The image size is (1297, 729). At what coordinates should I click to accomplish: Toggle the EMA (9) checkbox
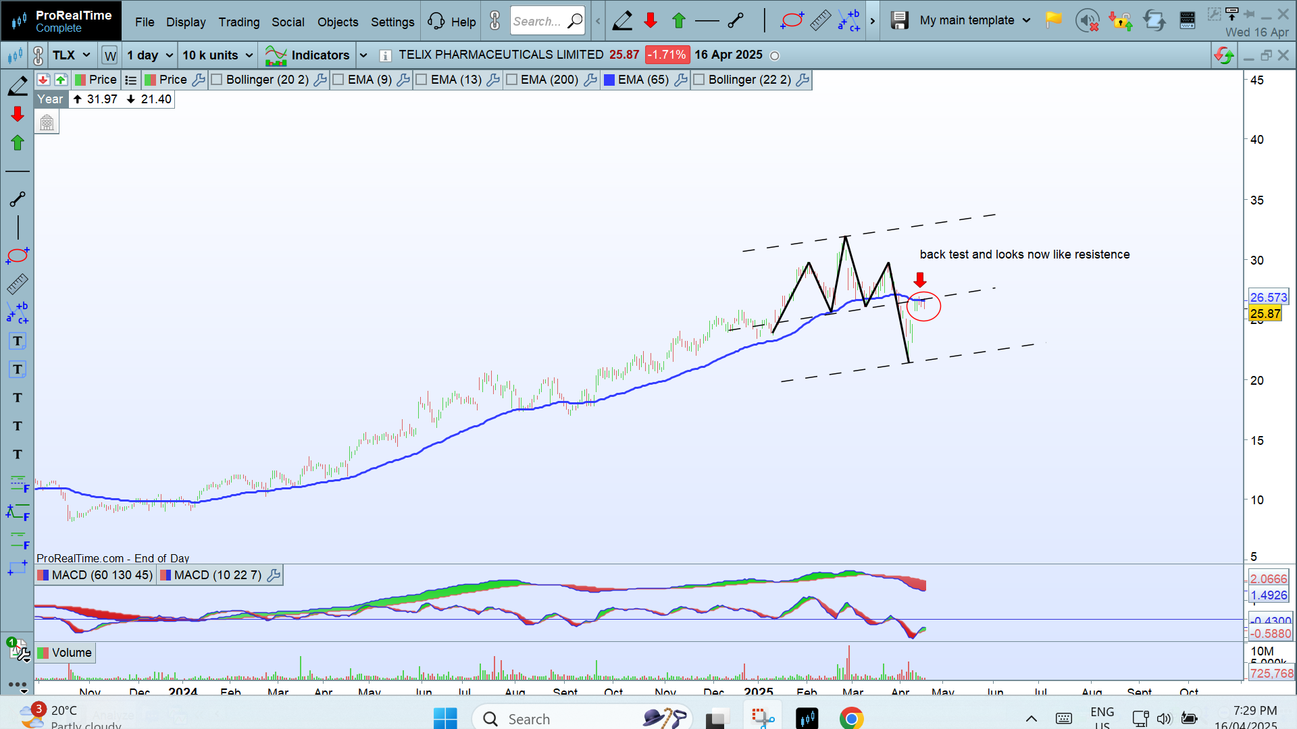[338, 80]
